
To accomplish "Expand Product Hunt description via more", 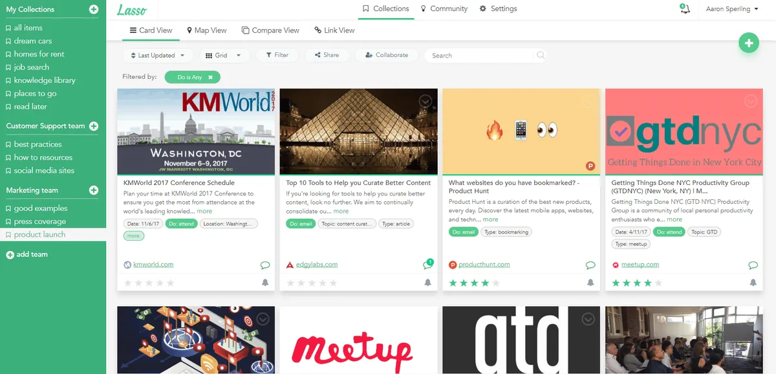I will point(490,220).
